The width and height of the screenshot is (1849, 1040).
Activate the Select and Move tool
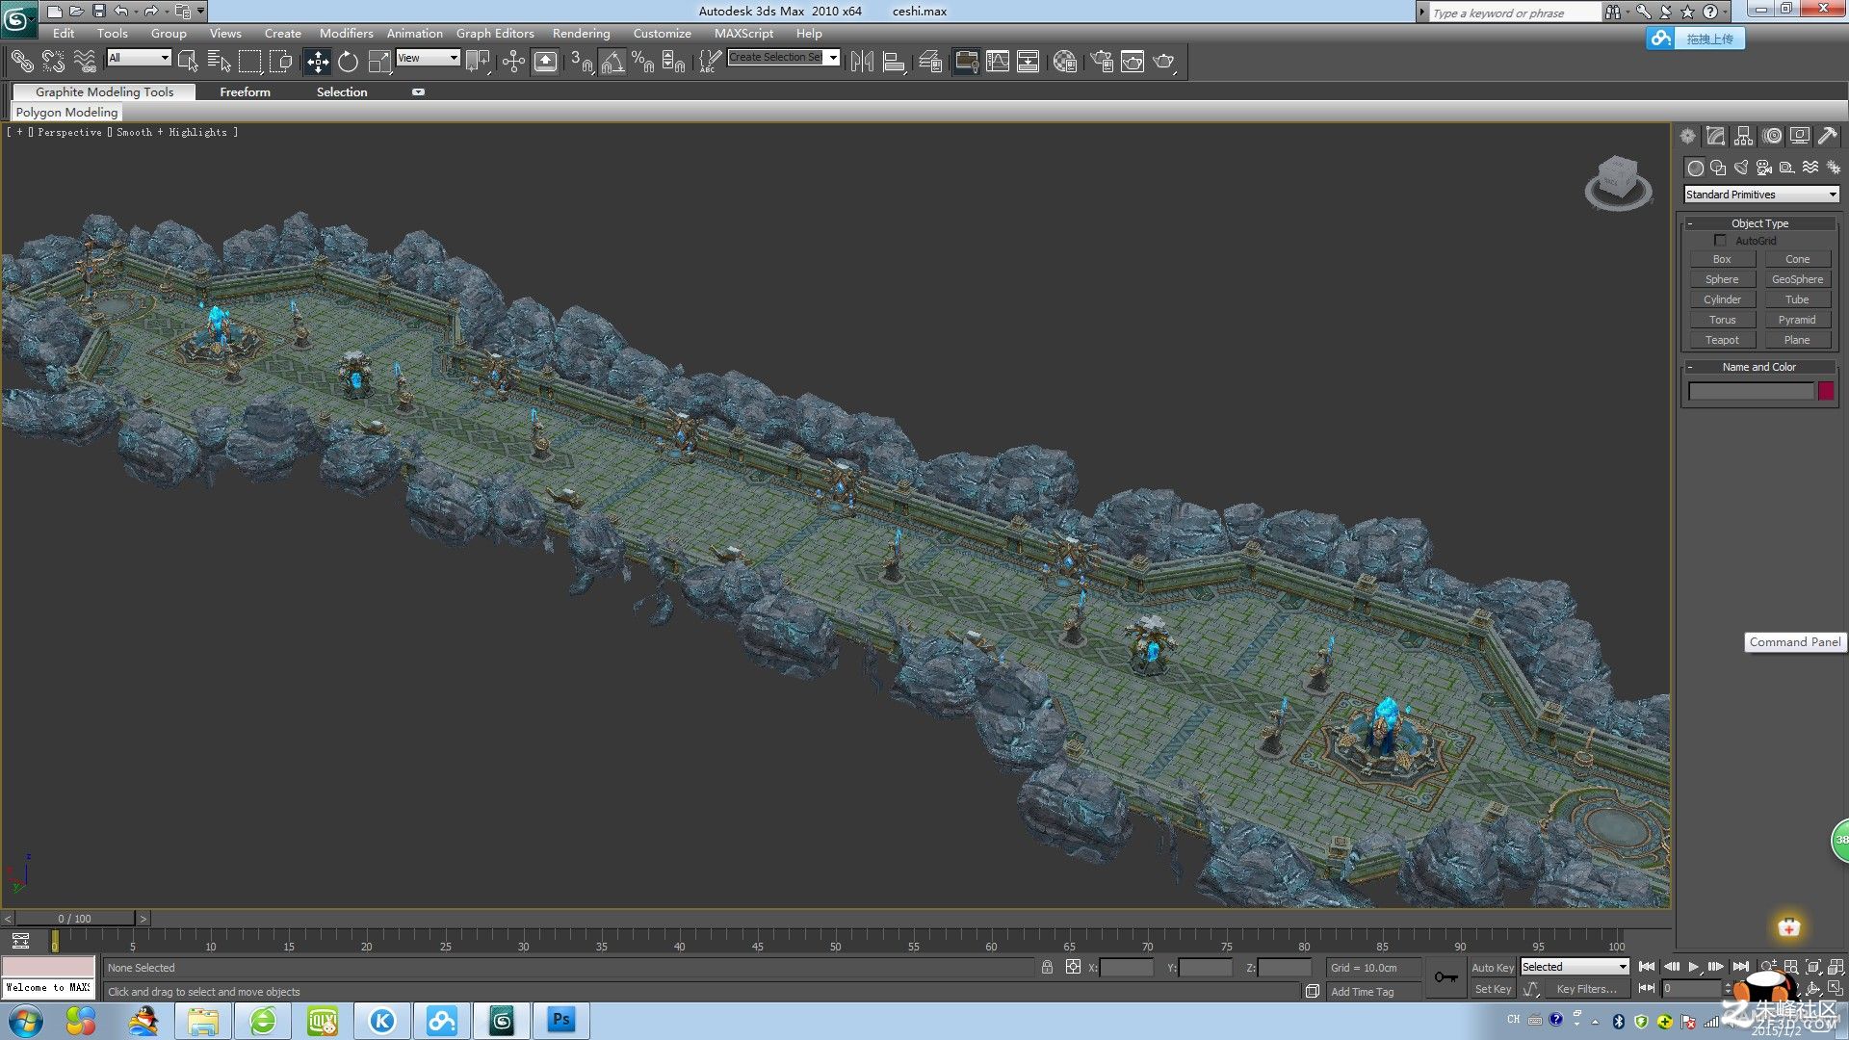317,62
